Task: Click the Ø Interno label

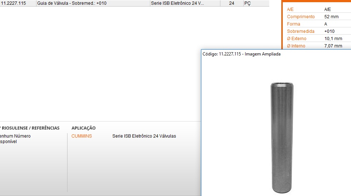Action: click(x=296, y=46)
